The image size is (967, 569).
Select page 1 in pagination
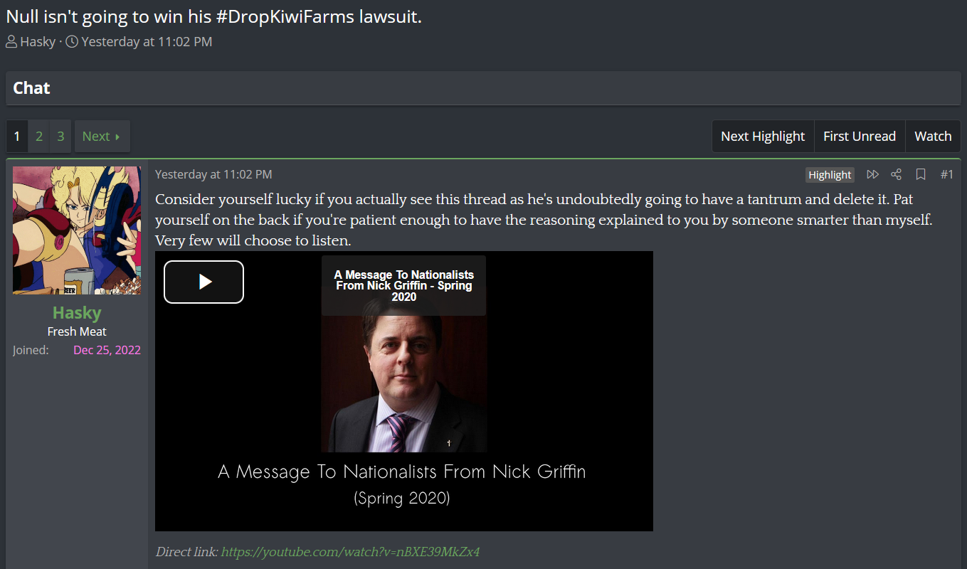[x=17, y=136]
